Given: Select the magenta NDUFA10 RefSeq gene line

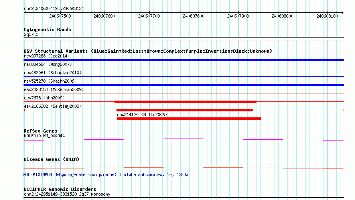Looking at the screenshot, I should [x=183, y=140].
